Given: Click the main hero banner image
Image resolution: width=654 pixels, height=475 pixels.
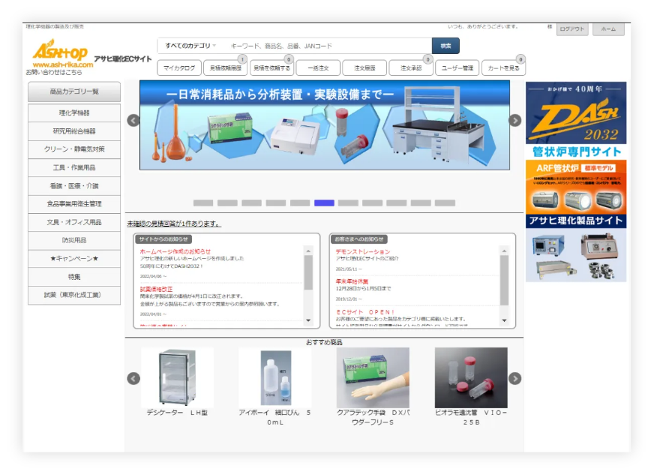Looking at the screenshot, I should 325,125.
